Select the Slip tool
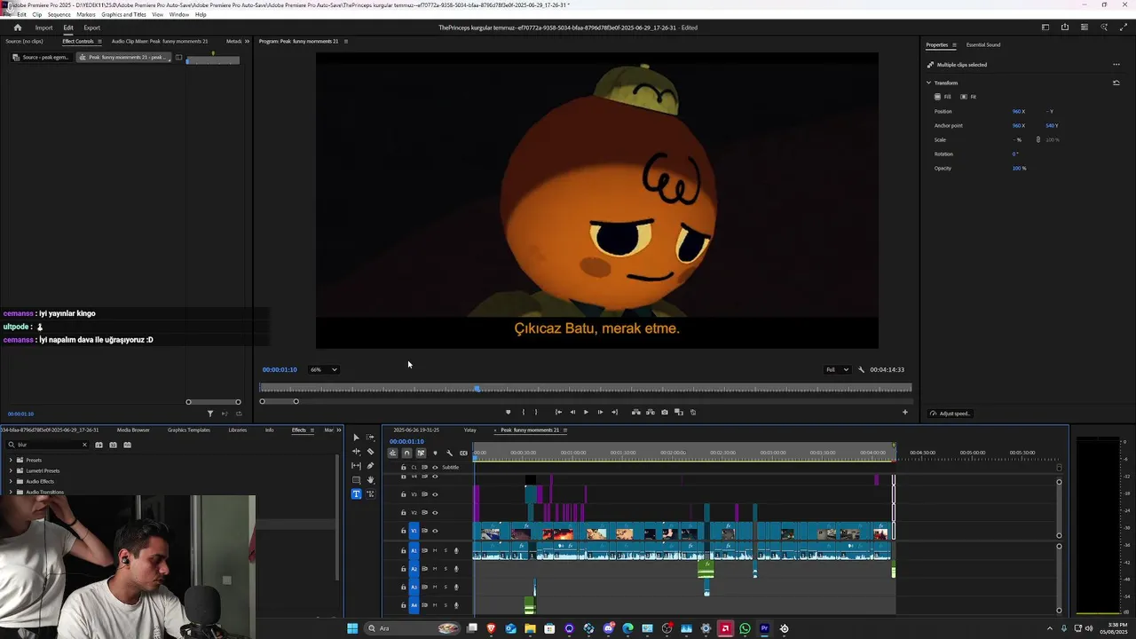 point(356,465)
